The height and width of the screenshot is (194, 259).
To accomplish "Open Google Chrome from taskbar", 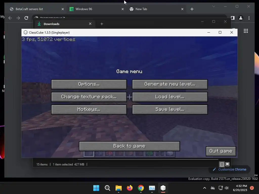I will (x=141, y=188).
